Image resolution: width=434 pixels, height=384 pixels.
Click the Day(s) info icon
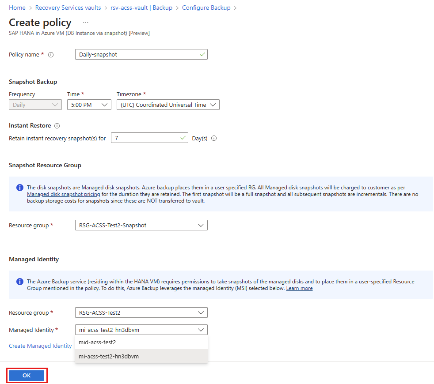click(214, 138)
